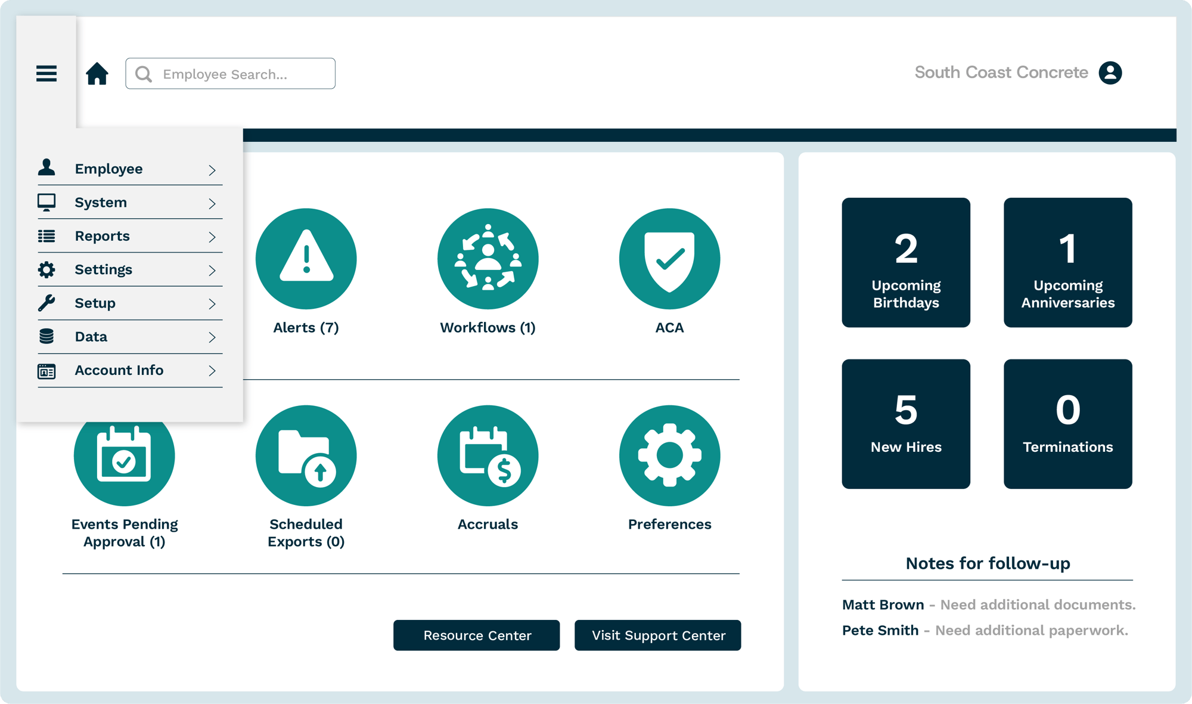This screenshot has width=1192, height=704.
Task: Click the Resource Center button
Action: [x=477, y=635]
